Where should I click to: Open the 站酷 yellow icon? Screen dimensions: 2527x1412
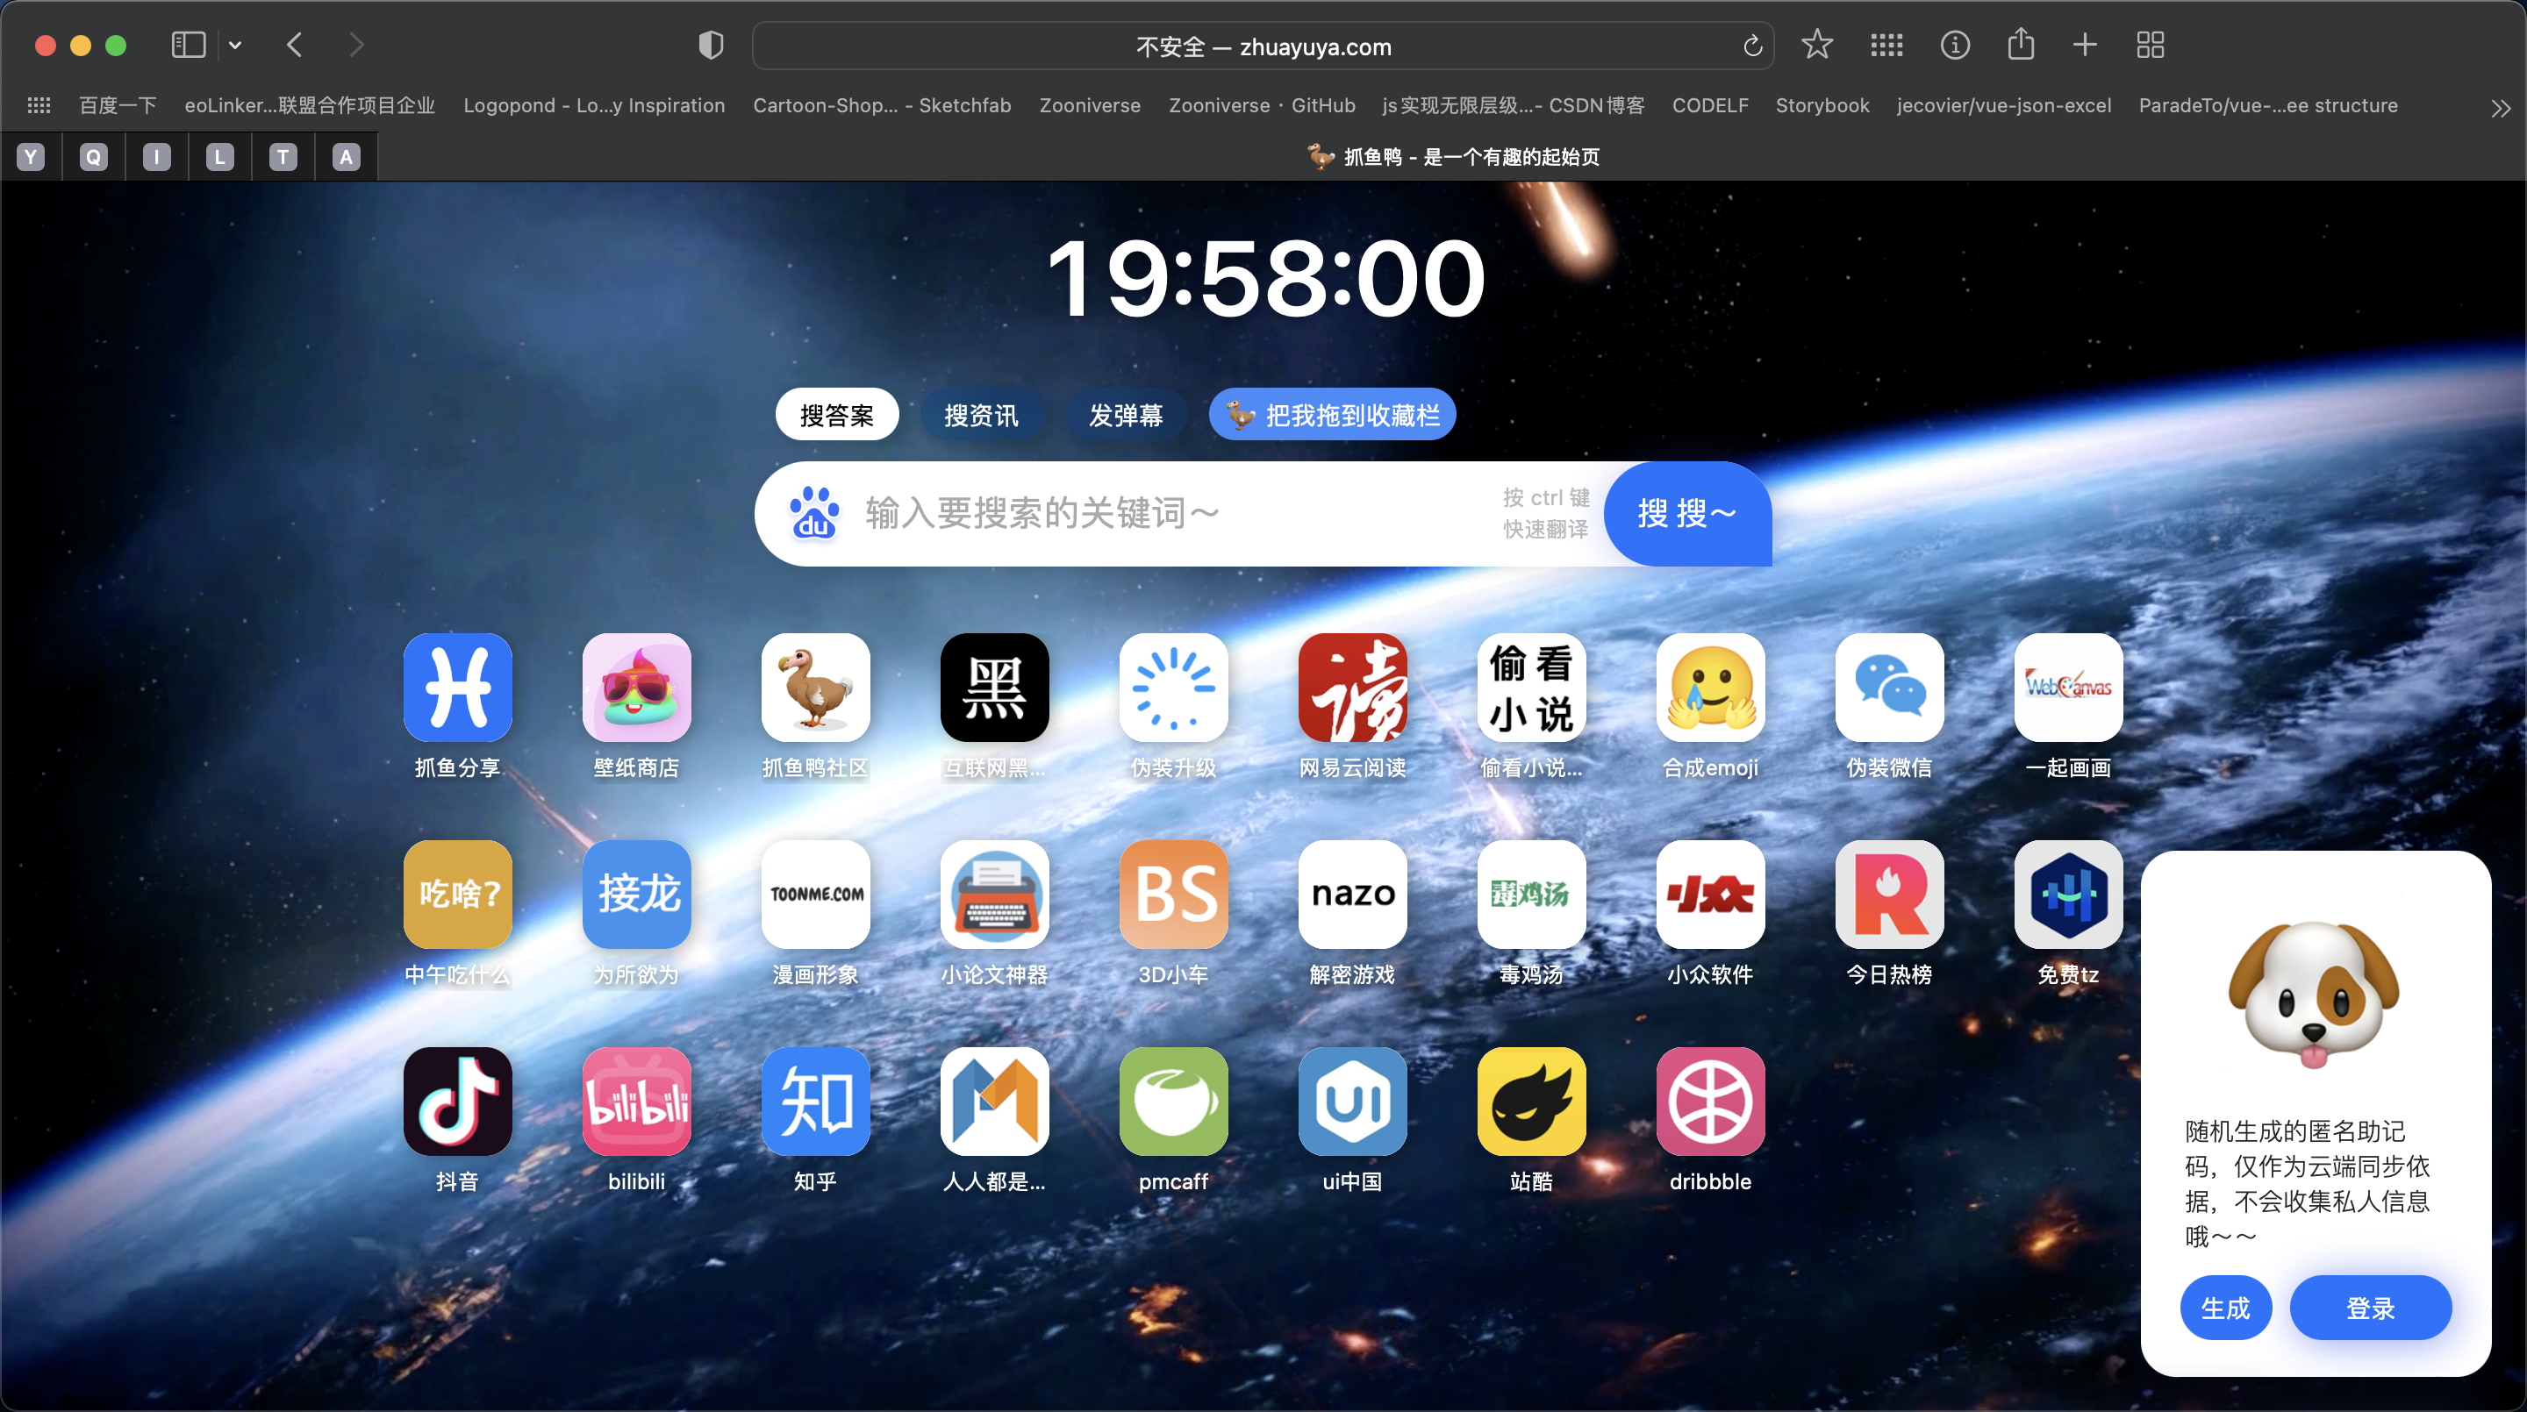click(x=1531, y=1102)
